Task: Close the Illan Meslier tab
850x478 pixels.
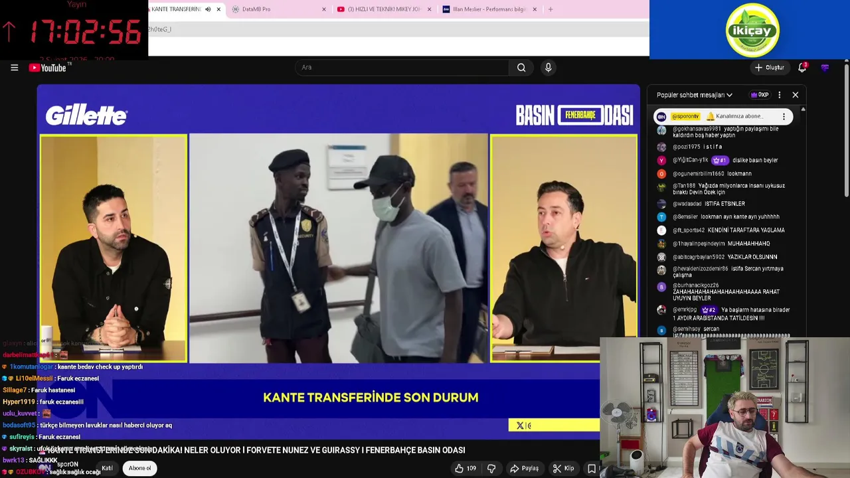Action: 534,9
